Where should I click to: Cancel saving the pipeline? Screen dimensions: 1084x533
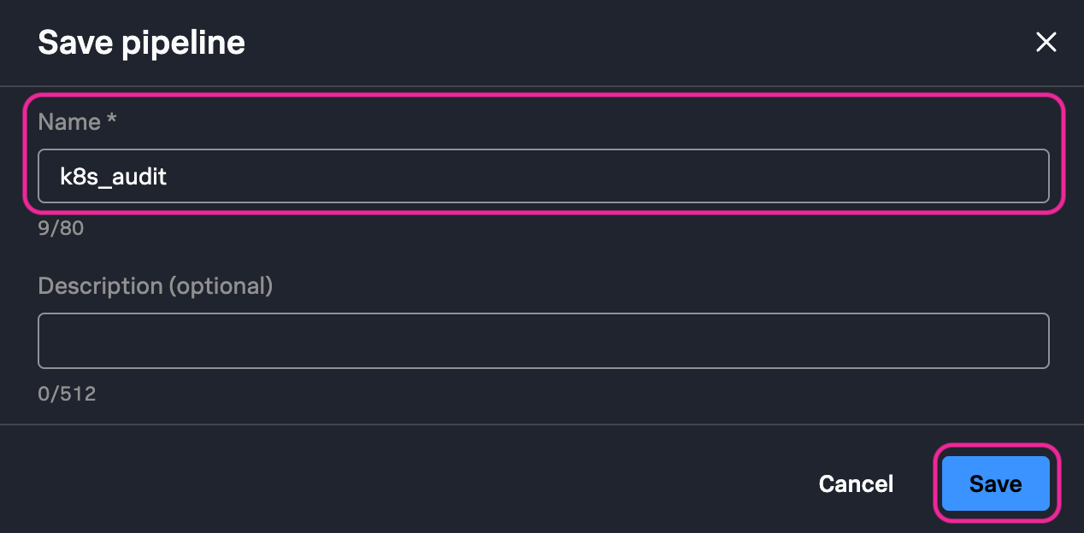point(856,483)
